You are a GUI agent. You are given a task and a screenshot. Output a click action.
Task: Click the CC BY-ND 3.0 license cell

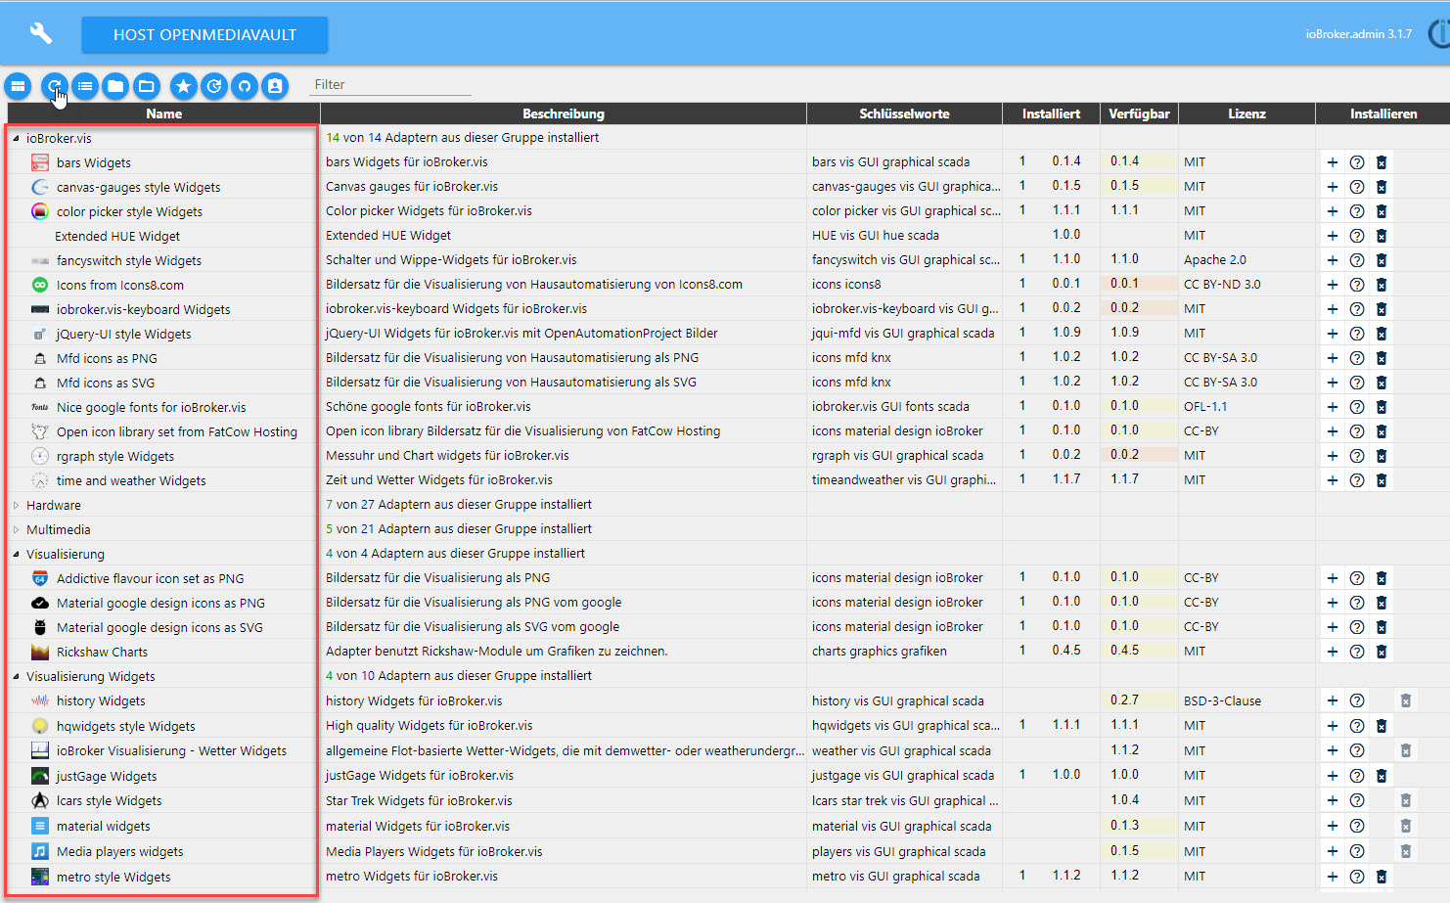click(x=1222, y=284)
